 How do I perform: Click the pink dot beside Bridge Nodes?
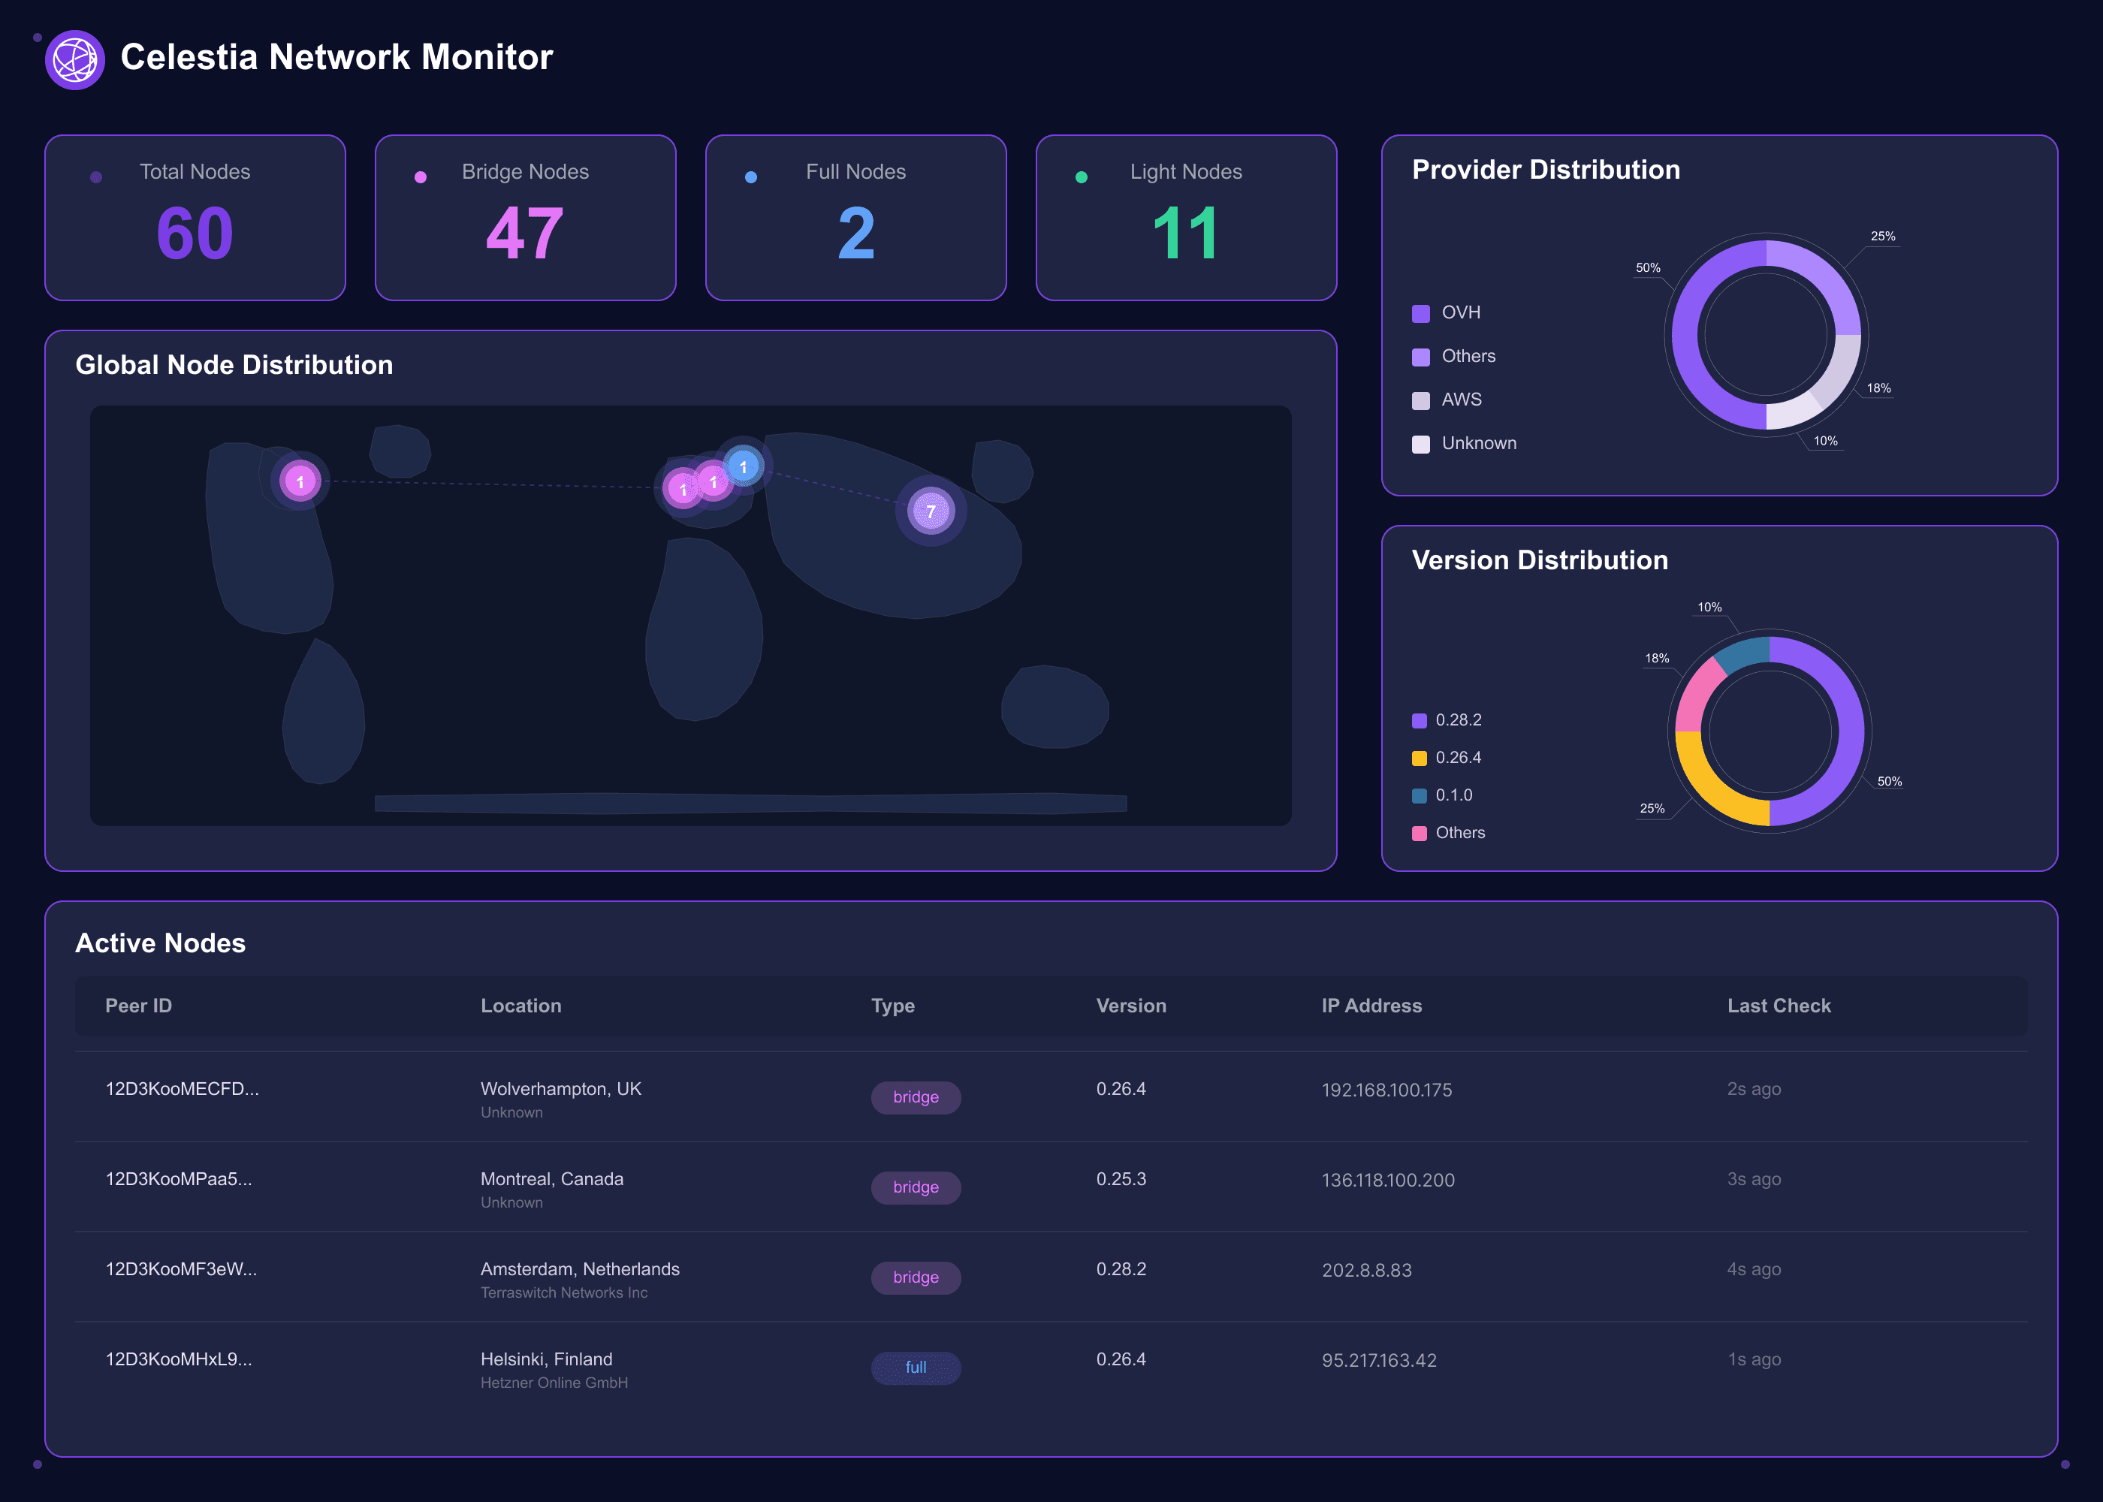[x=421, y=176]
